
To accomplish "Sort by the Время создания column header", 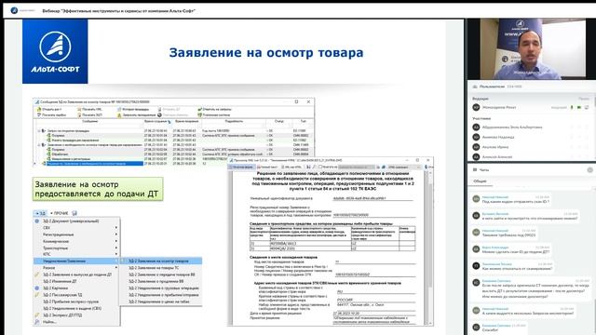I will (157, 122).
